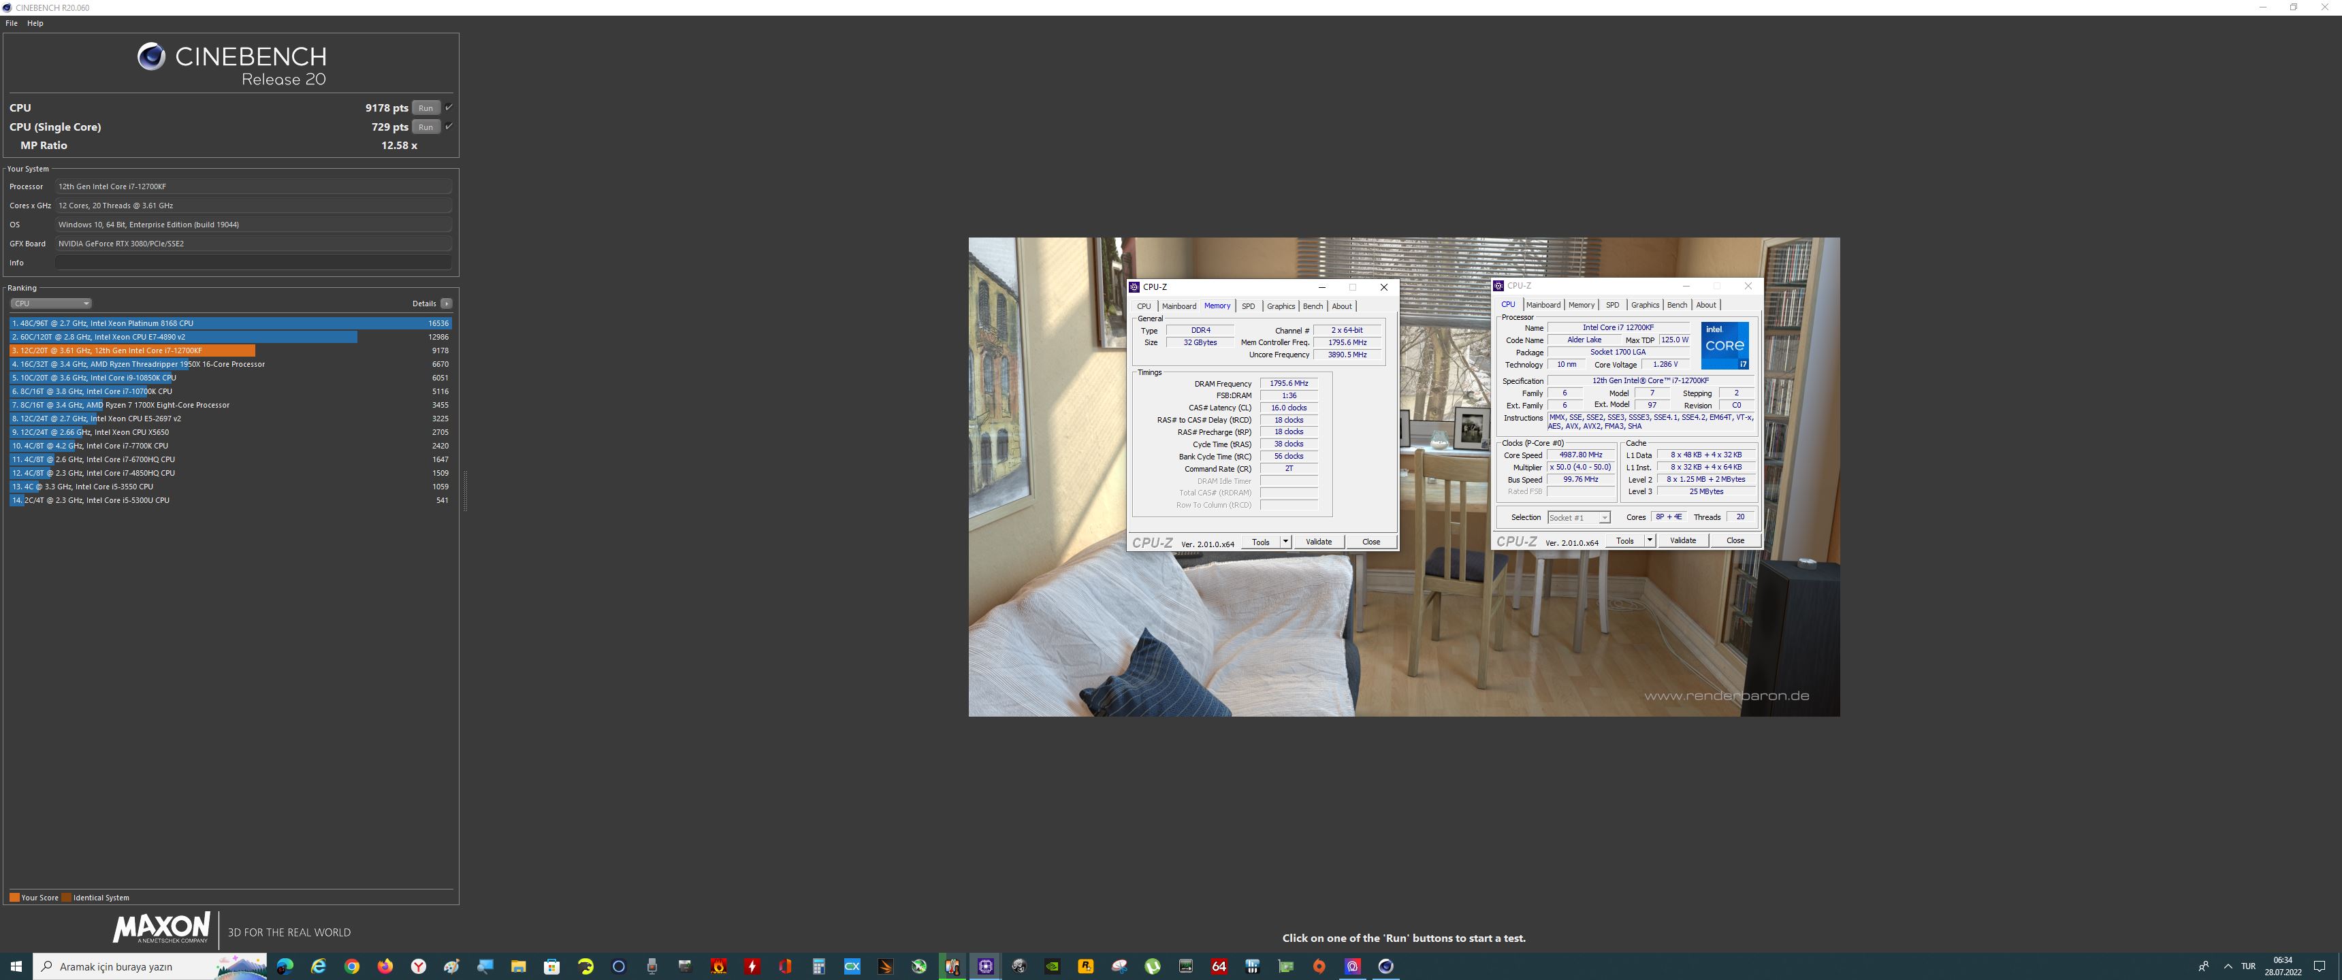Click the People icon in system tray
The image size is (2342, 980).
2204,966
